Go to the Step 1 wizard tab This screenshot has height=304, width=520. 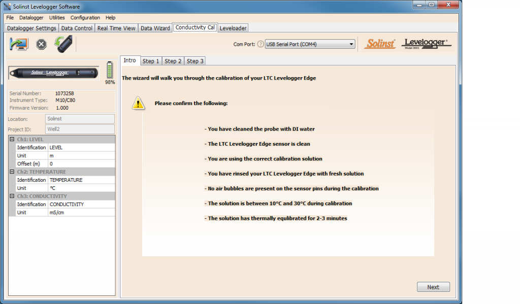[x=151, y=61]
